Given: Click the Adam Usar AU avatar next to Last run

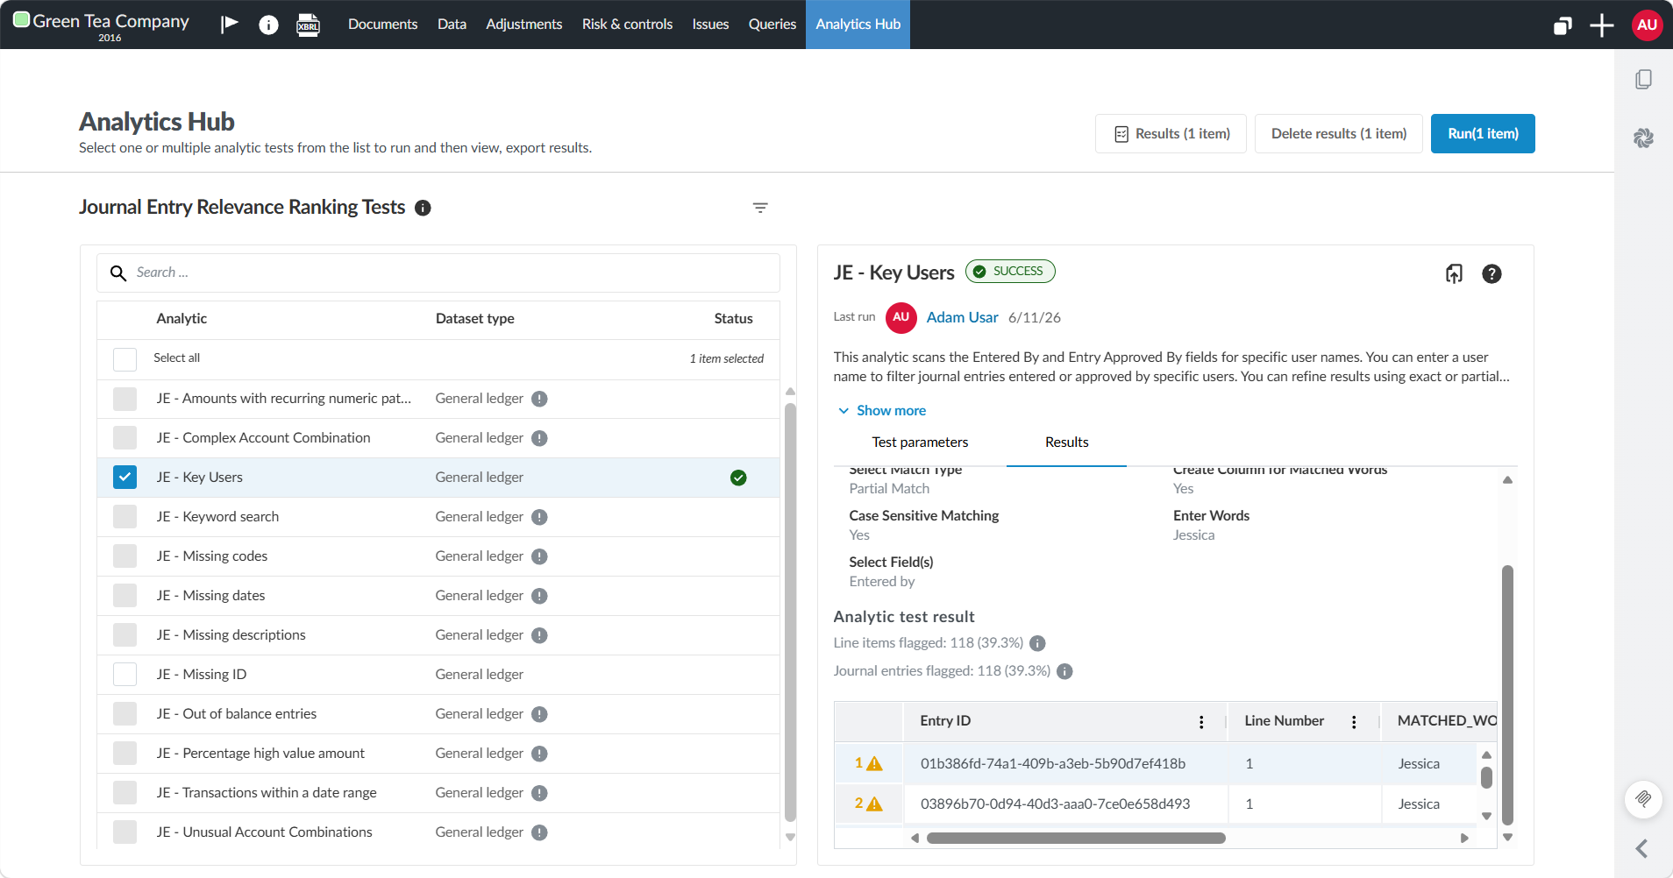Looking at the screenshot, I should [901, 317].
